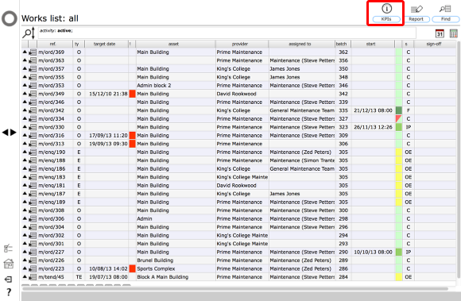Select reference m/enq/183

[52, 177]
